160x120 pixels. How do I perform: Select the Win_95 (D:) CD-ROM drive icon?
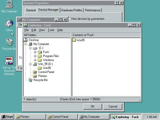[35, 64]
